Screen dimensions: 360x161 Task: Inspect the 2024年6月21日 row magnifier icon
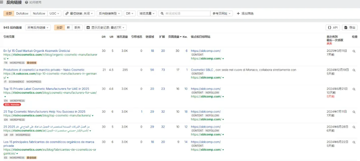coord(354,89)
